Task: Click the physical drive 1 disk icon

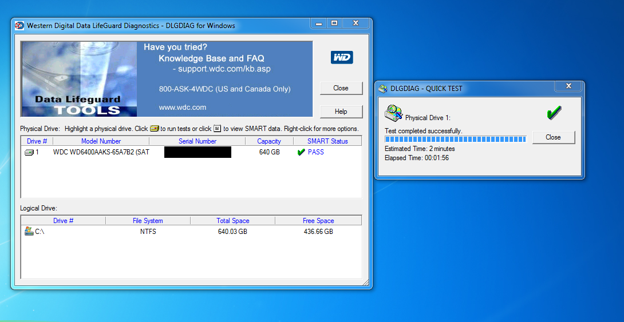Action: (29, 152)
